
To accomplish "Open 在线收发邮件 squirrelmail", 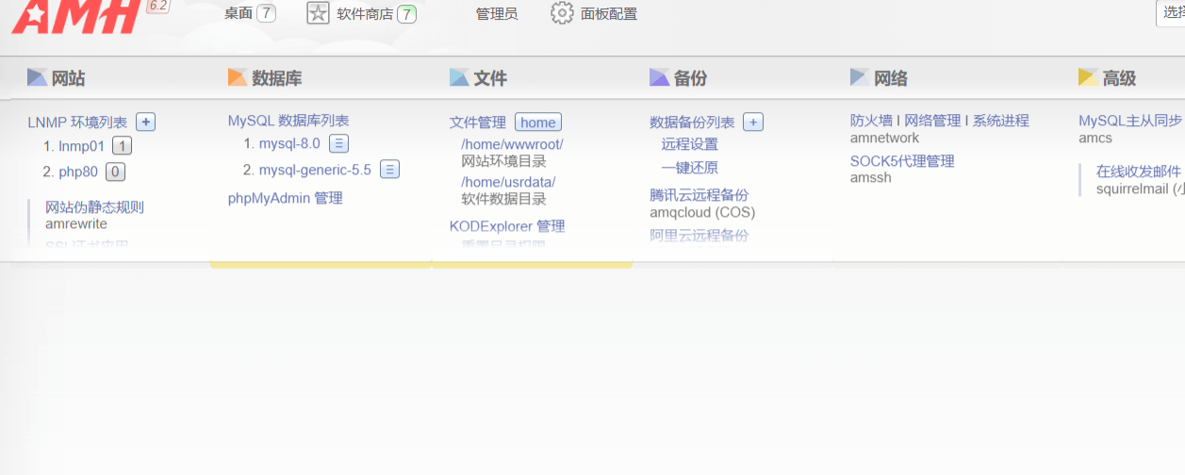I will (x=1140, y=172).
